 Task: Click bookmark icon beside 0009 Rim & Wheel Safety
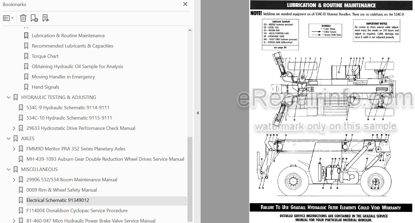tap(21, 190)
